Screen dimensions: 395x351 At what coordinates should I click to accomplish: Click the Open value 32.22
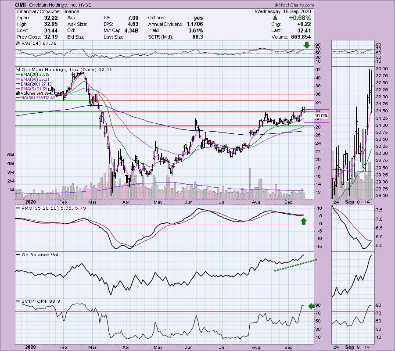(x=51, y=18)
